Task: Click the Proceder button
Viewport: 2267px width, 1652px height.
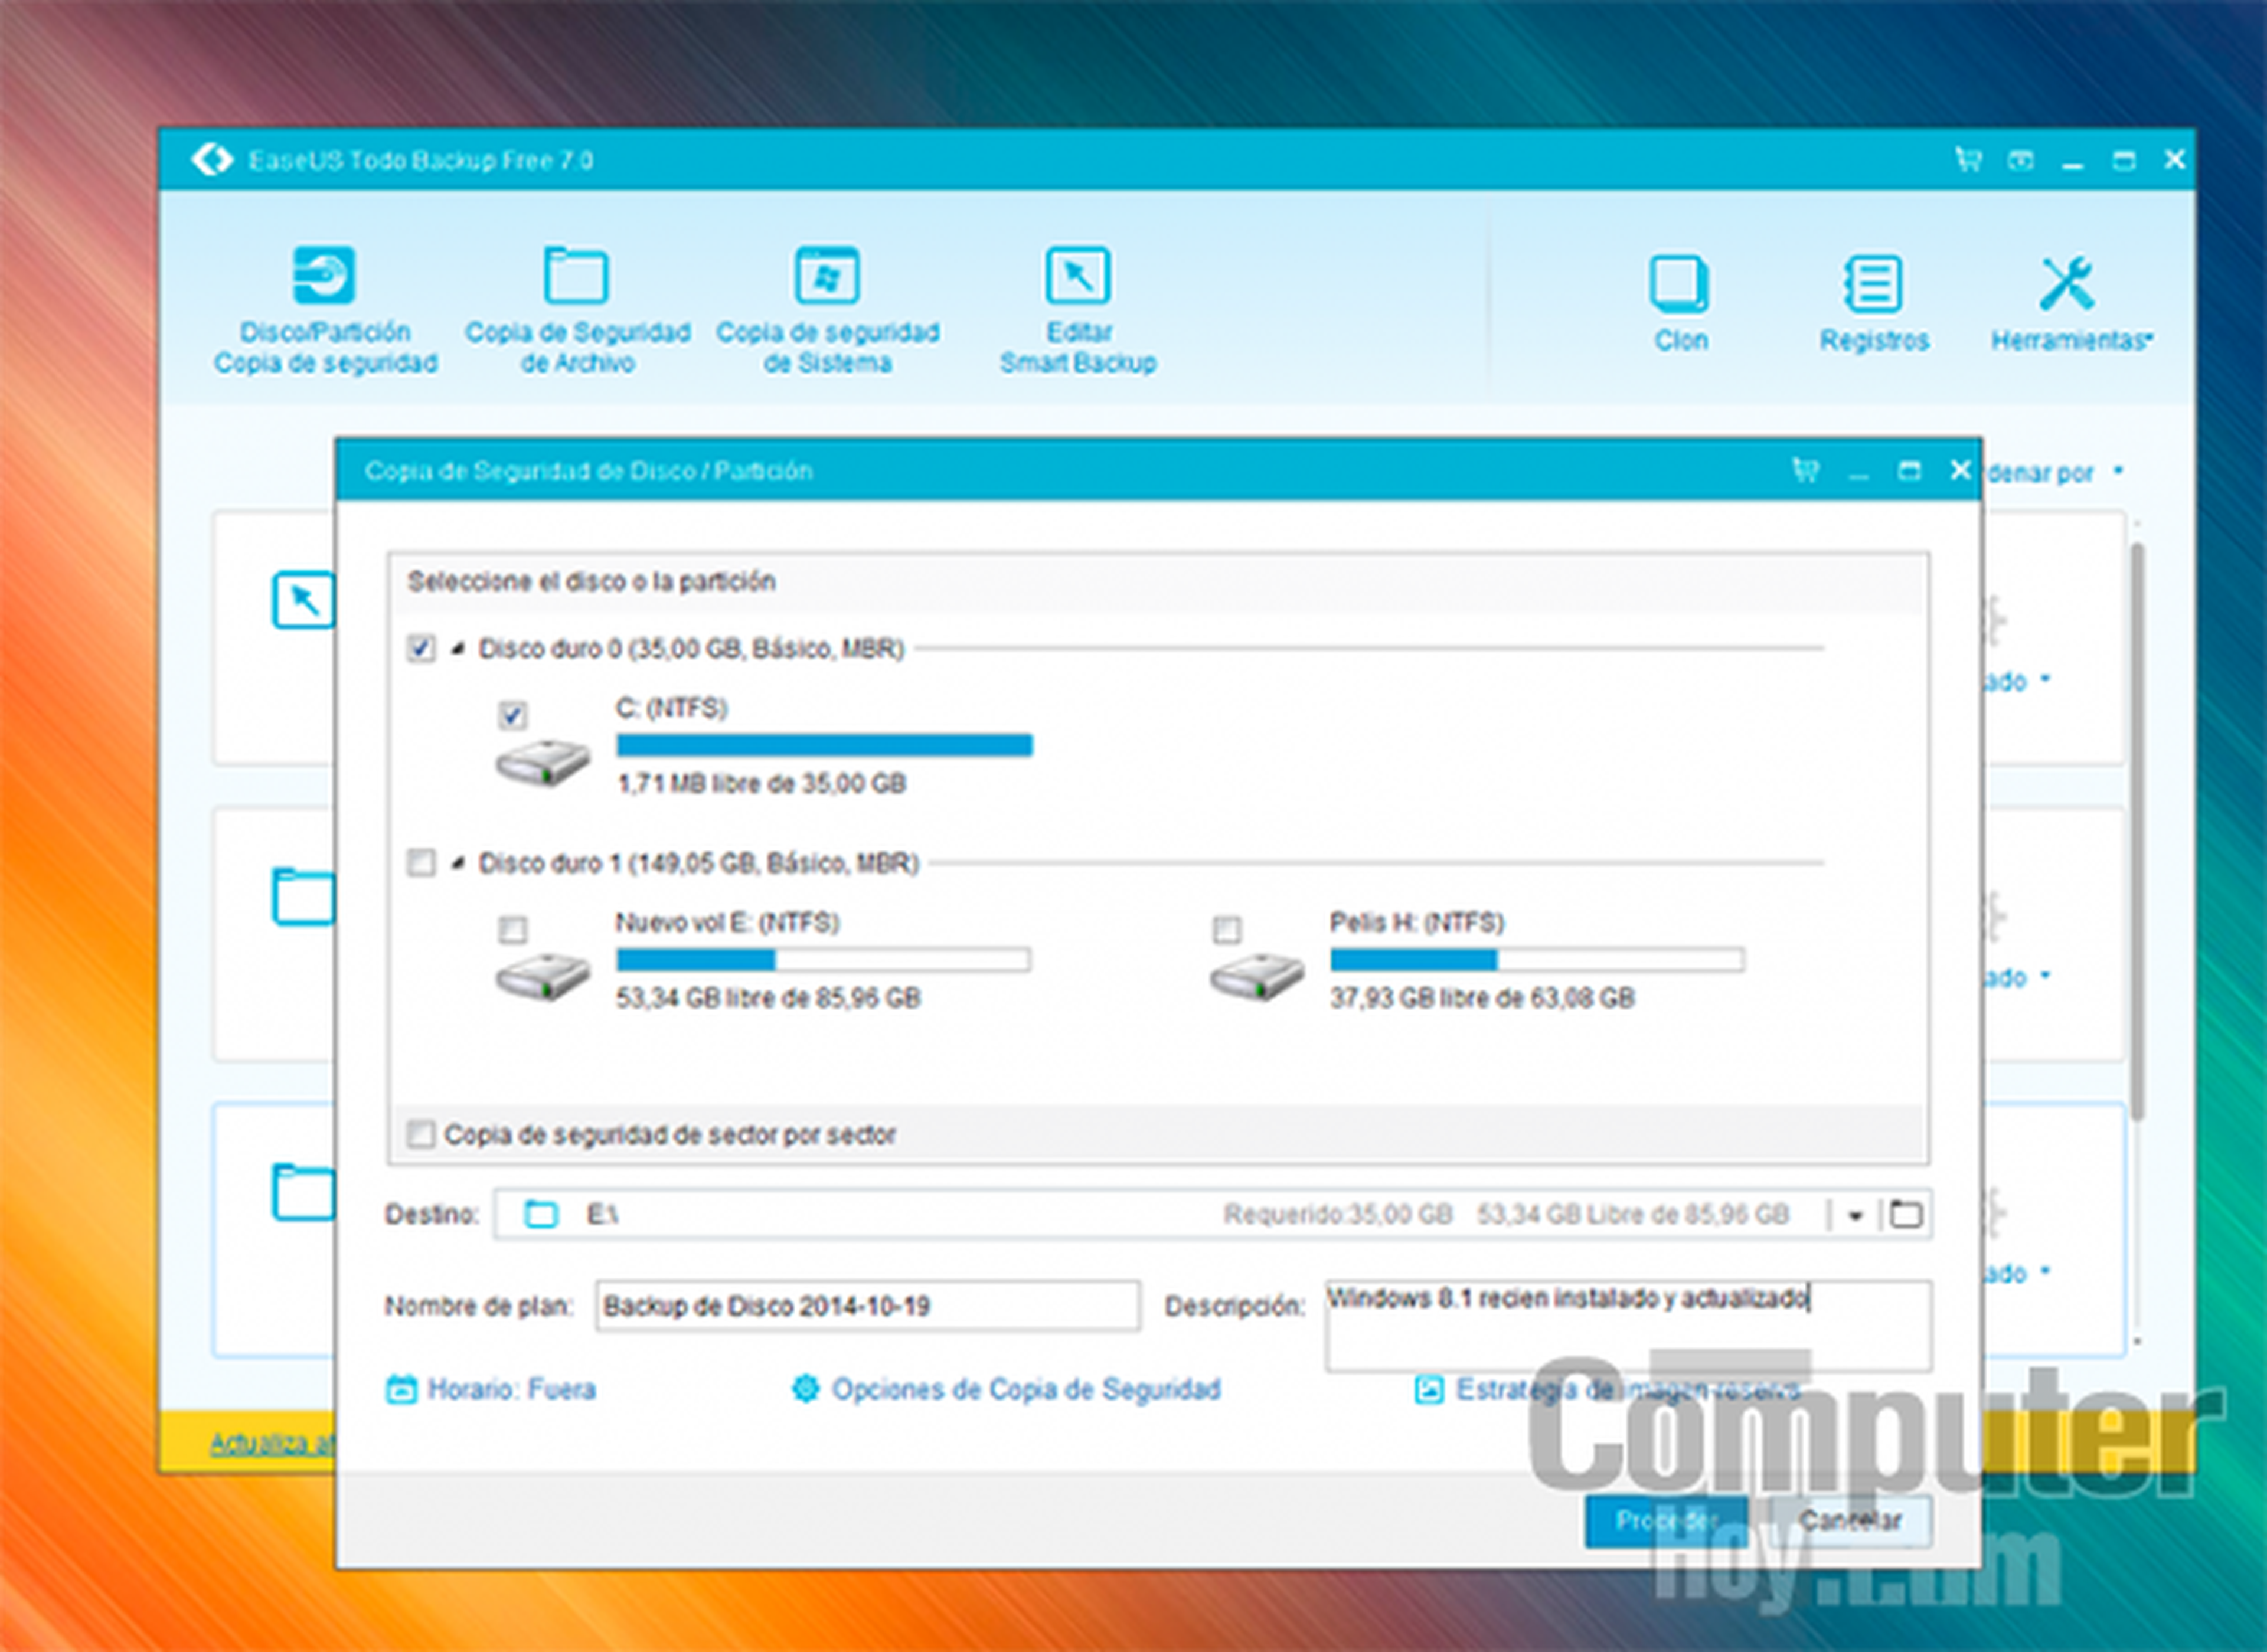Action: [x=1666, y=1520]
